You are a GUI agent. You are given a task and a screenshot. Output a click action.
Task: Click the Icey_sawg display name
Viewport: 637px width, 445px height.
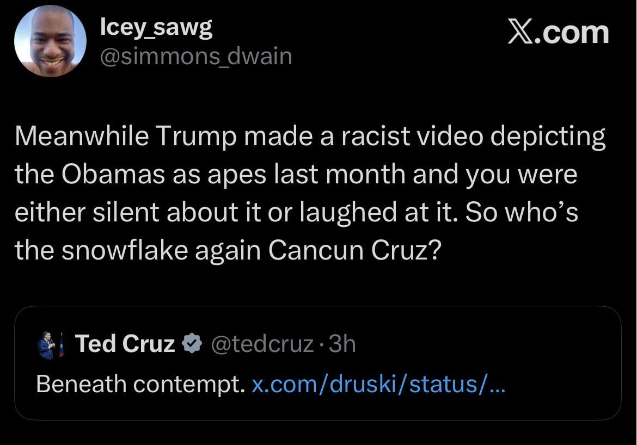(x=156, y=28)
